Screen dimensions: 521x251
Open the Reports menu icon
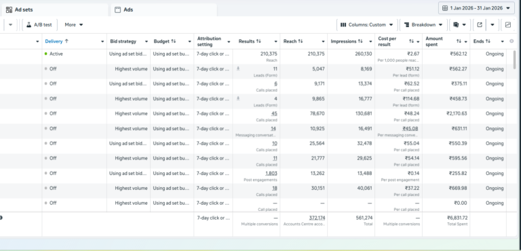click(x=459, y=24)
